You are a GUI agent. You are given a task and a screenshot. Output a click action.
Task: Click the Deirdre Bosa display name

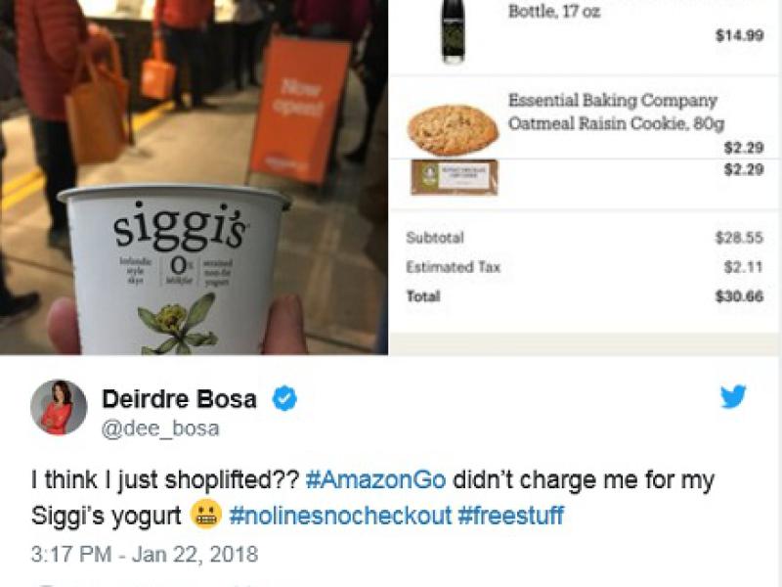[179, 399]
